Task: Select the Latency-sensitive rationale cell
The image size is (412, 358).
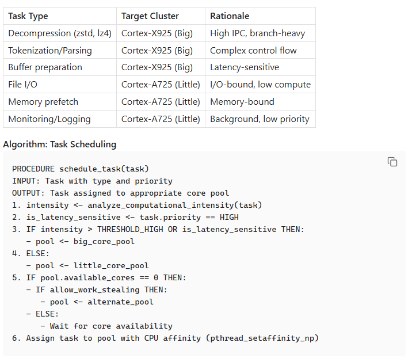Action: 245,67
